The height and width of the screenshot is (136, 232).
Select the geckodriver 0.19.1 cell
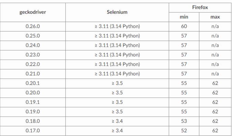point(32,102)
